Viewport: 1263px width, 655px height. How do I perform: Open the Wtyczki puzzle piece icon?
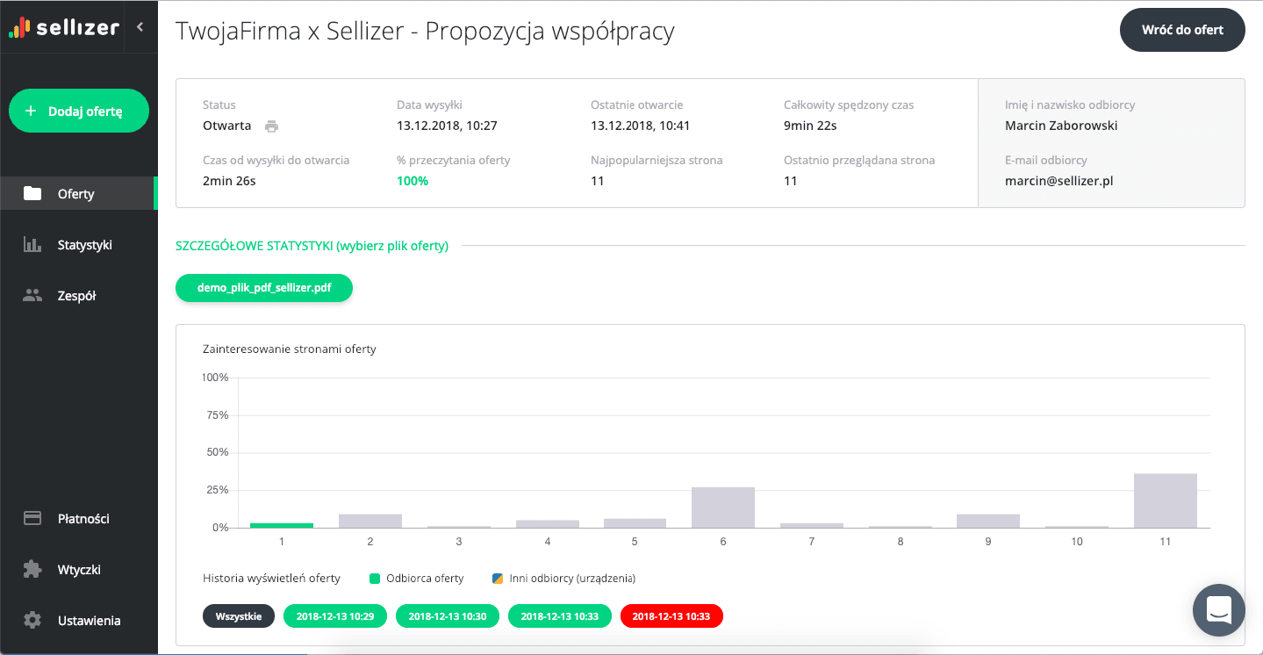pos(32,569)
